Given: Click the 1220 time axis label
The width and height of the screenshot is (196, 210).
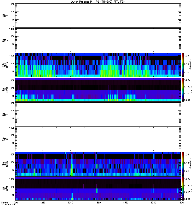Looking at the screenshot, I should [43, 202].
